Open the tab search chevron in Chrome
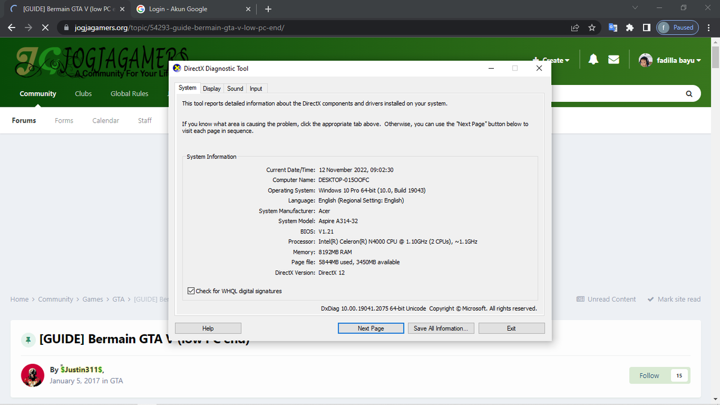Viewport: 720px width, 405px height. 635,8
